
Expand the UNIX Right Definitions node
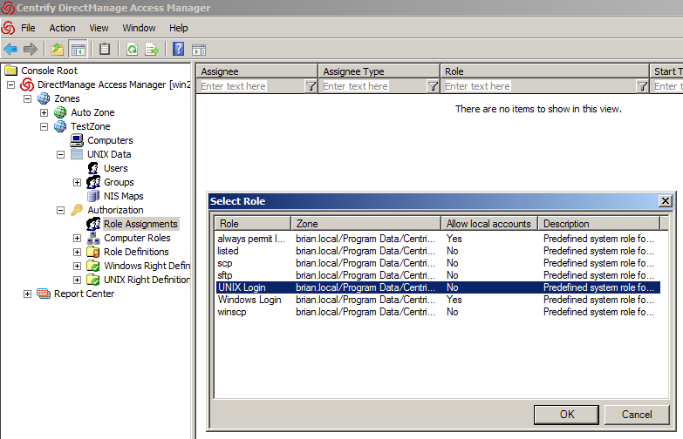[77, 280]
